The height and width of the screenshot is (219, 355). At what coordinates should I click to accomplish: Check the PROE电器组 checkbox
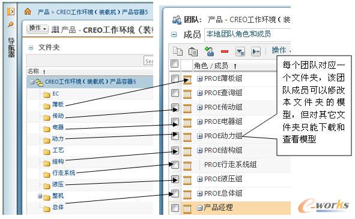[175, 122]
